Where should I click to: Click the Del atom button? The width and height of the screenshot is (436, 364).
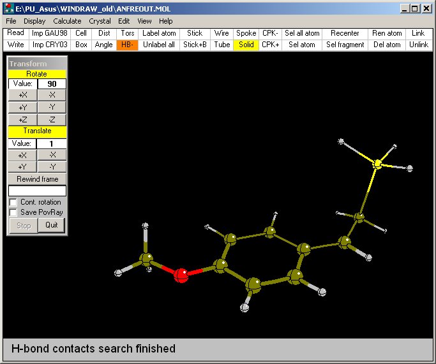coord(387,45)
